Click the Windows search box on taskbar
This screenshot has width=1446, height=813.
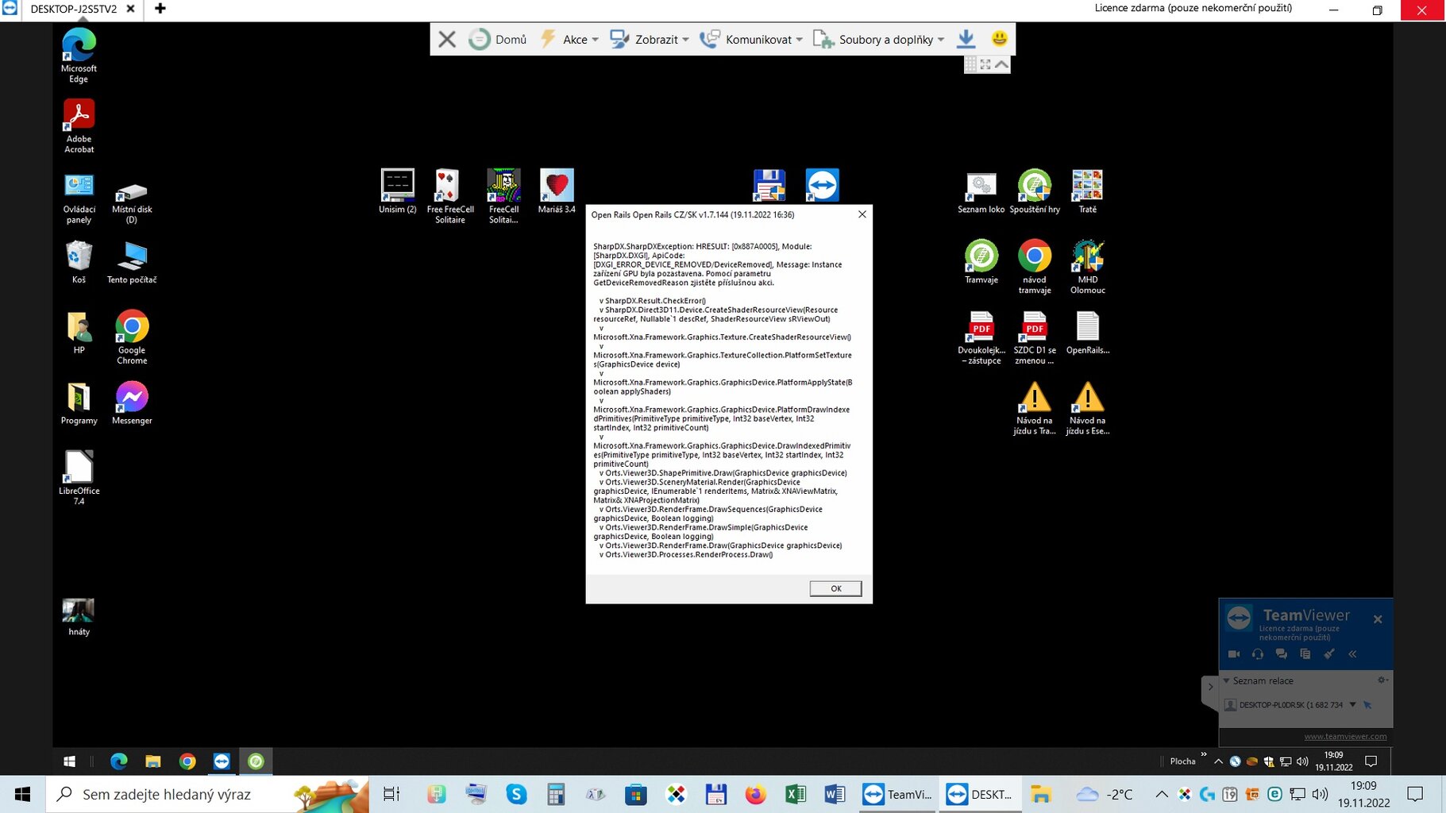[x=167, y=794]
